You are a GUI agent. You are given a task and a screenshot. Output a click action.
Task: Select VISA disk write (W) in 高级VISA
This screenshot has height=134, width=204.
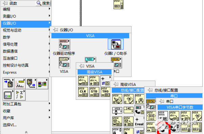pyautogui.click(x=117, y=121)
